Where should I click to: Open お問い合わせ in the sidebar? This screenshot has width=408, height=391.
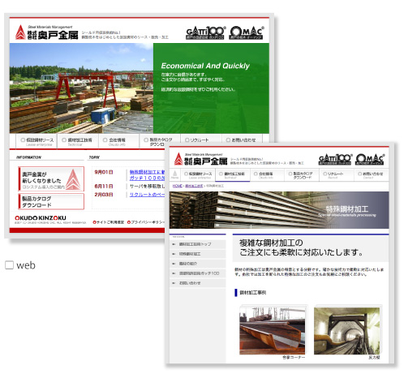click(x=198, y=283)
